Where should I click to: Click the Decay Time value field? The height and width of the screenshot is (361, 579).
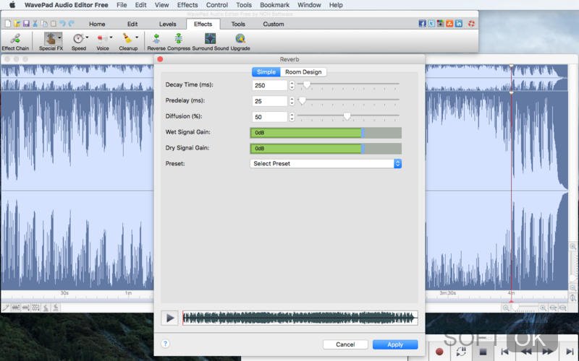269,85
